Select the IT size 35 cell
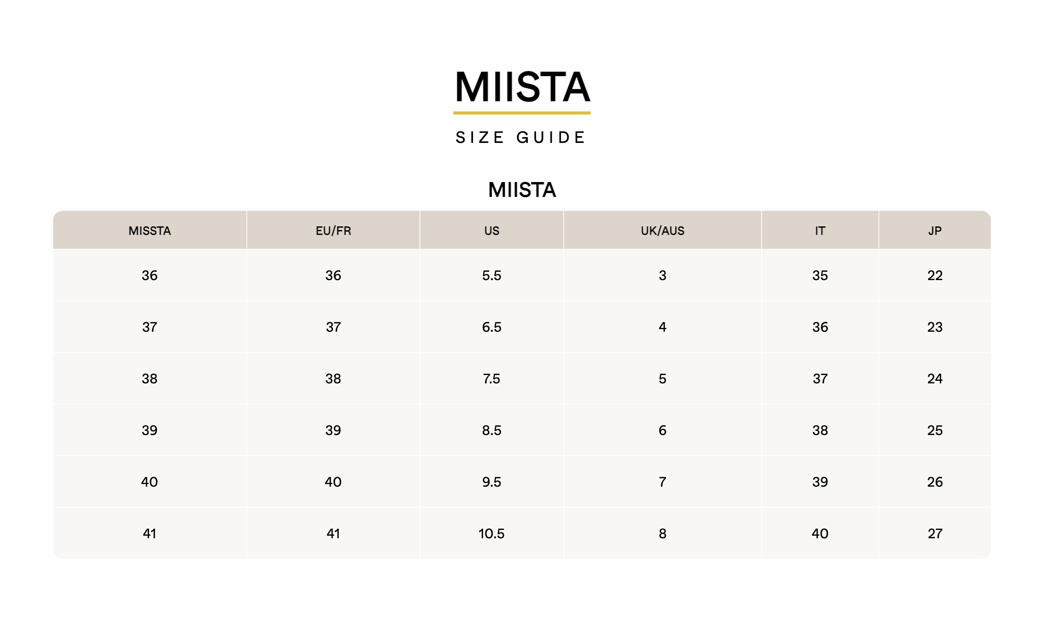Screen dimensions: 1044x628 coord(820,275)
